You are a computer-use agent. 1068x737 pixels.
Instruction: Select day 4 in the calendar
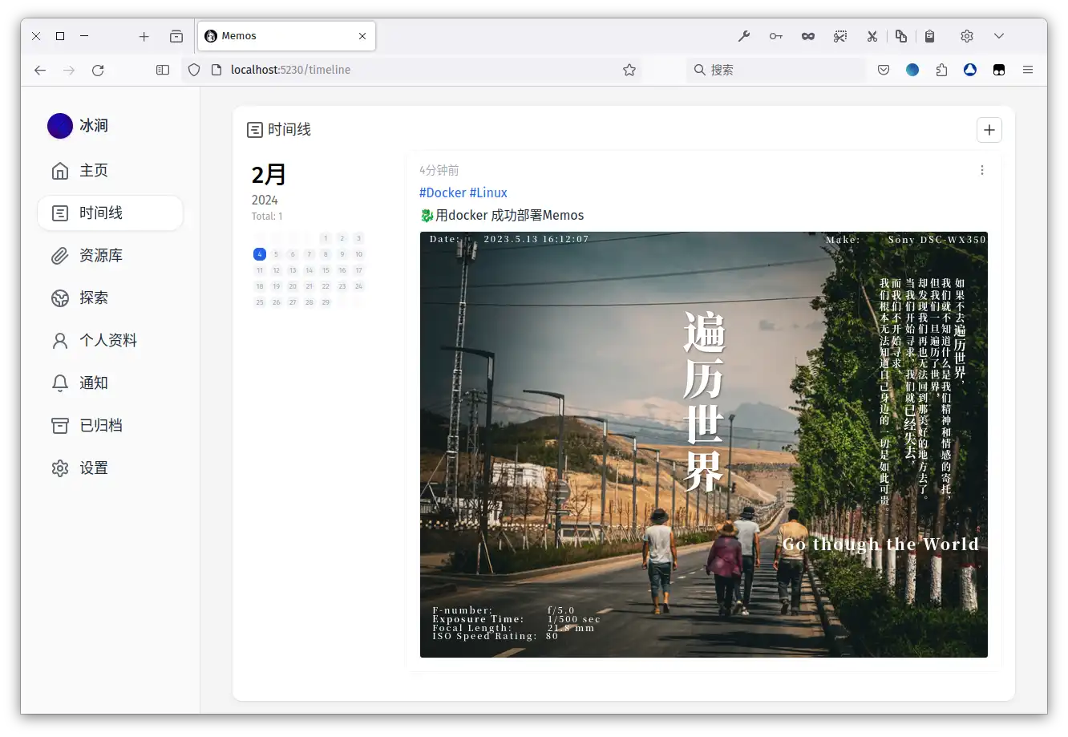click(260, 254)
